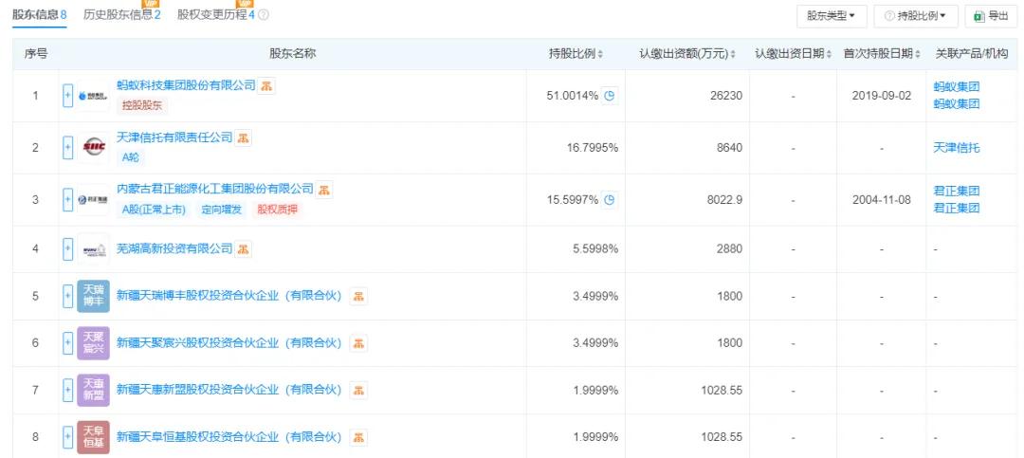Click the 天聚宸兴 purple avatar tile

point(93,343)
